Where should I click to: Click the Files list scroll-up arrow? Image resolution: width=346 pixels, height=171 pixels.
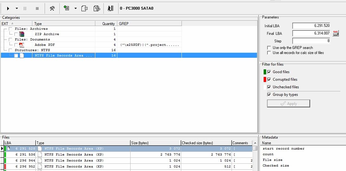(255, 143)
